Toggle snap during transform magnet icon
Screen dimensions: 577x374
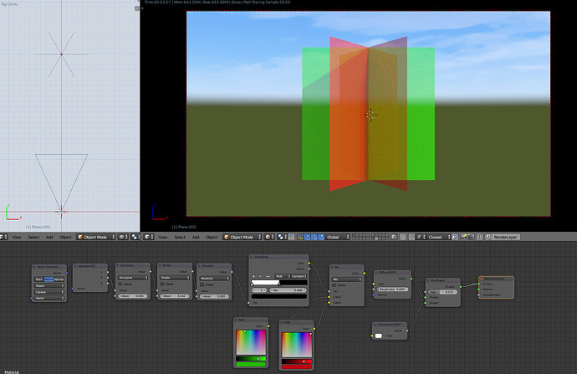point(411,237)
